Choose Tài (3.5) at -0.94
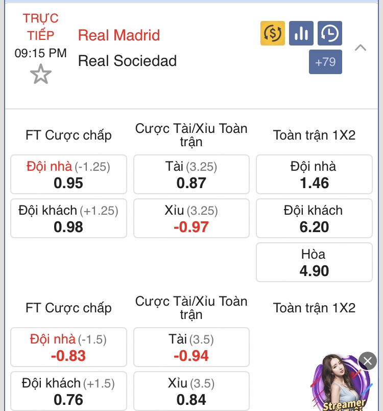Screen dimensions: 383x411 [192, 347]
